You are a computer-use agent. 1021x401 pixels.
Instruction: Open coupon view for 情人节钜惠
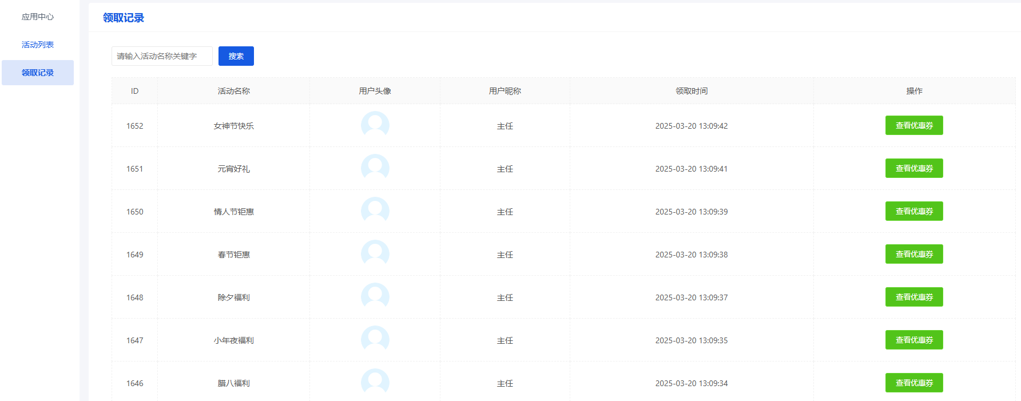[913, 211]
